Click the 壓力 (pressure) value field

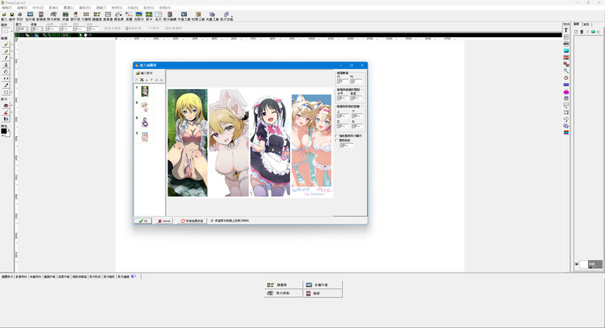point(22,29)
